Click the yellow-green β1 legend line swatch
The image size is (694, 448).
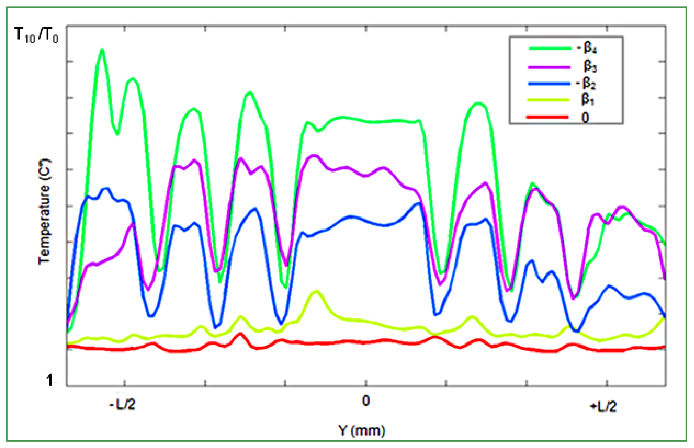(549, 100)
